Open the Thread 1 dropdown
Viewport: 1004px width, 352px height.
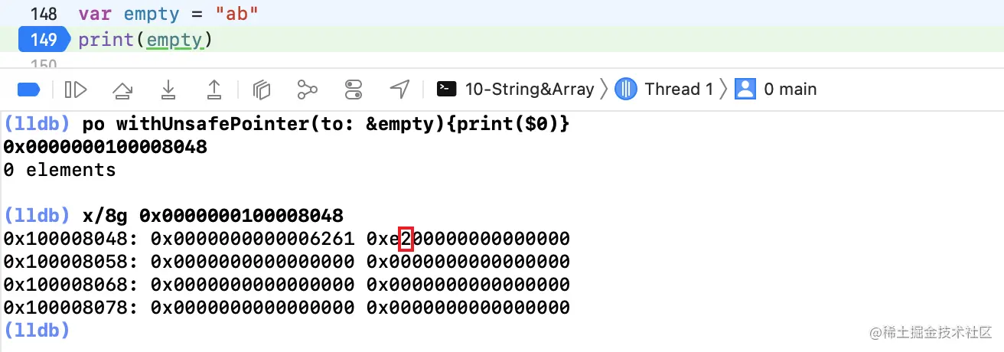point(678,90)
